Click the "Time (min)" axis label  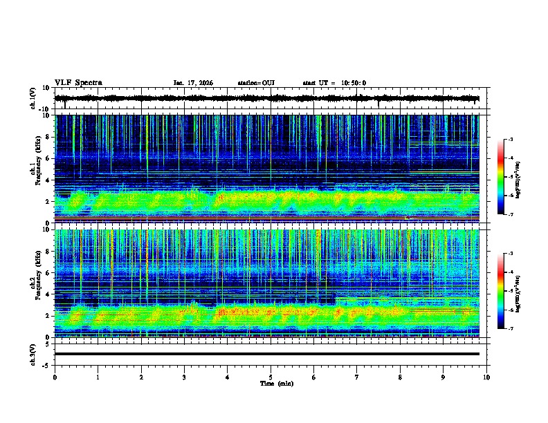(x=277, y=384)
